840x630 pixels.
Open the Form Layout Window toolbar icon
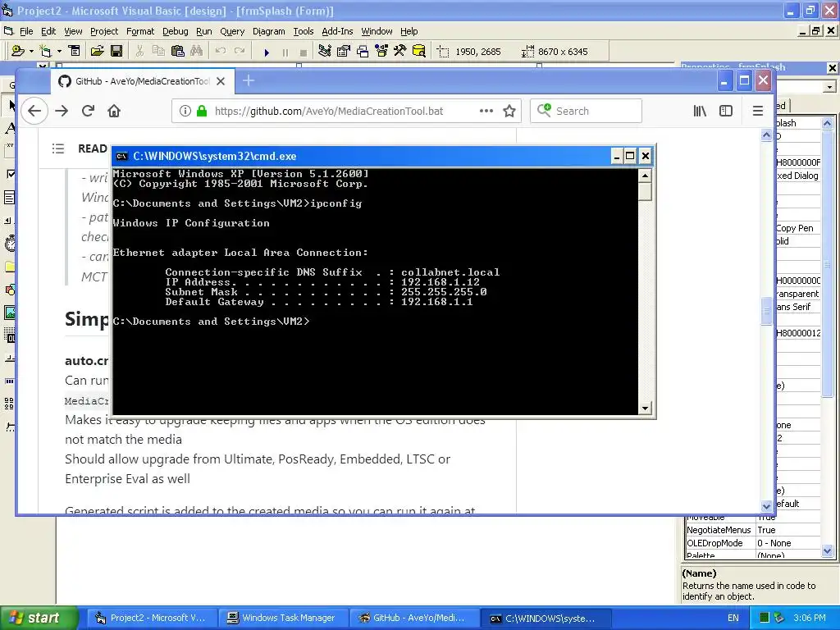pos(363,52)
